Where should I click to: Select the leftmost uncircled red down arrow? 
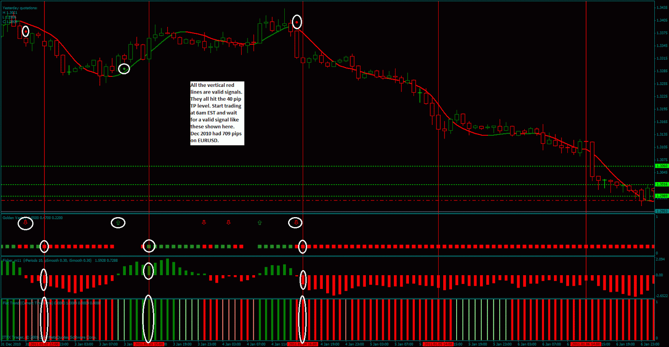click(204, 223)
